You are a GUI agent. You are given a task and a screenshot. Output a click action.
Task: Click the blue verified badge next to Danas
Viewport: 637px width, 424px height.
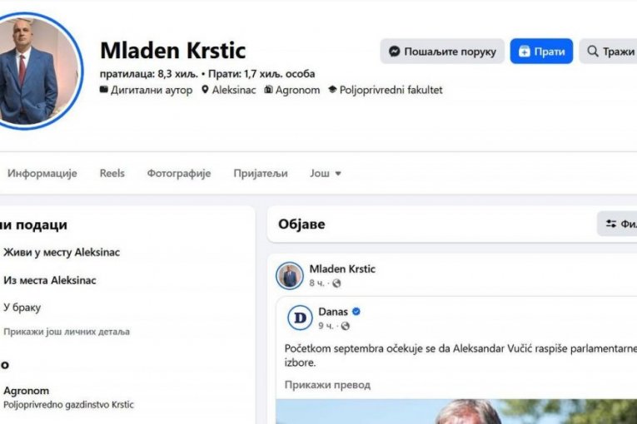click(356, 312)
